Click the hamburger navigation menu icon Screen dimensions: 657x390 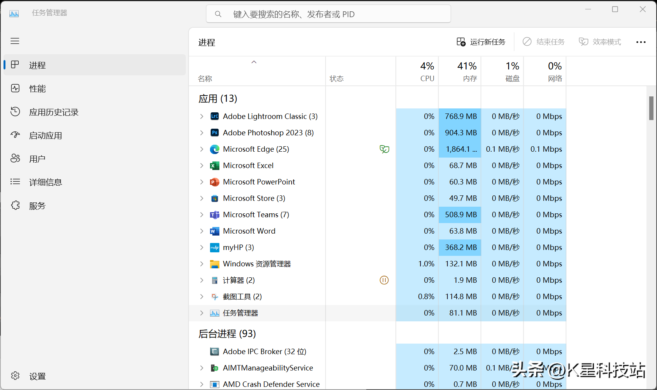(x=15, y=41)
